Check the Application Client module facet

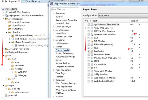click(89, 25)
